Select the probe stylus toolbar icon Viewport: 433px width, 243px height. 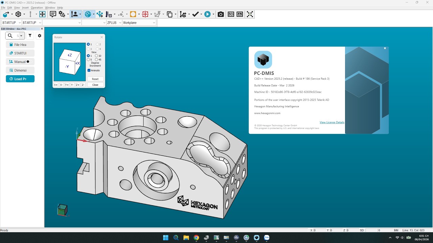(x=30, y=14)
